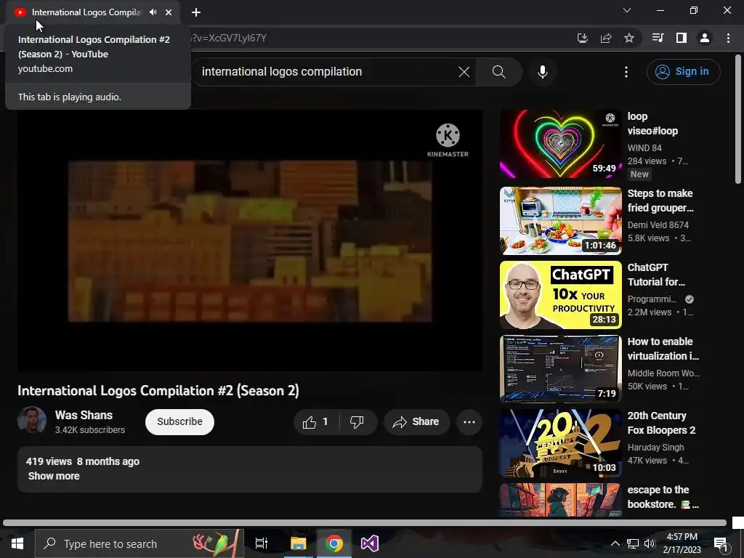This screenshot has width=744, height=558.
Task: Open the fried grouper video thumbnail
Action: click(x=560, y=221)
